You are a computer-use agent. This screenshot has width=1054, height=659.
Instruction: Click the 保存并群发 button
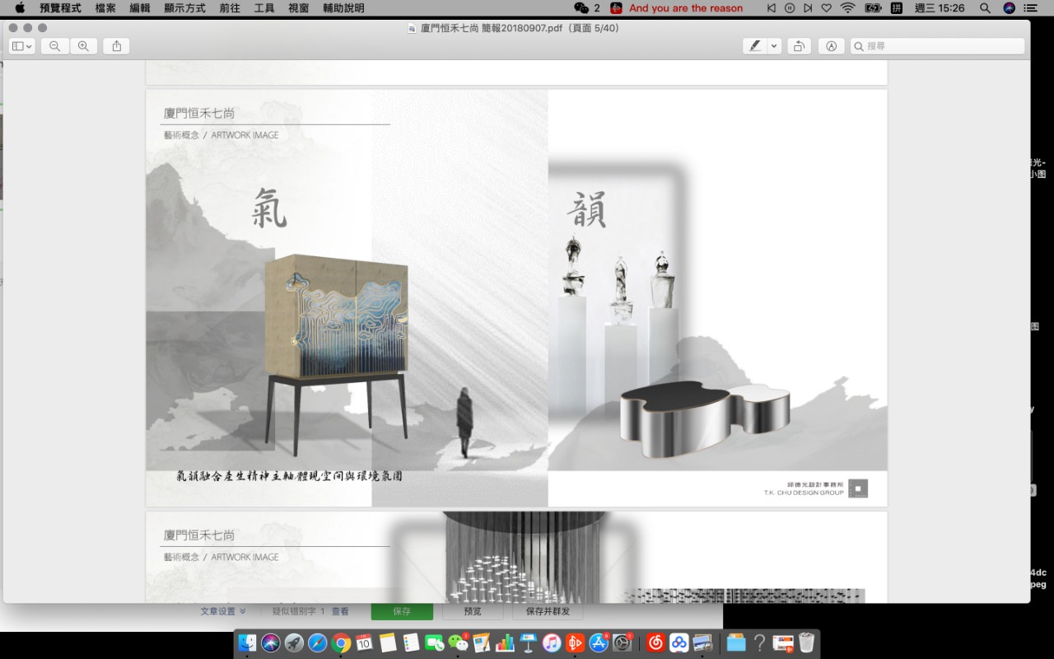(x=548, y=611)
